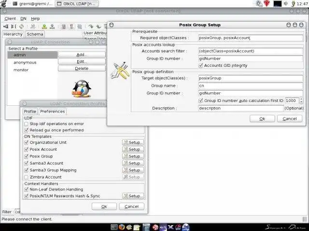
Task: Click the grayed tools wrench toolbar icon
Action: pyautogui.click(x=33, y=26)
